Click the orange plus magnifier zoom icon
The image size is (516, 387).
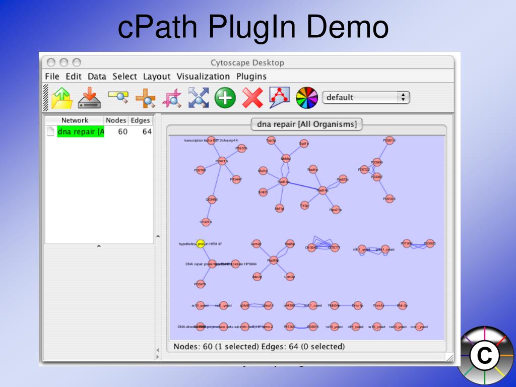click(146, 98)
